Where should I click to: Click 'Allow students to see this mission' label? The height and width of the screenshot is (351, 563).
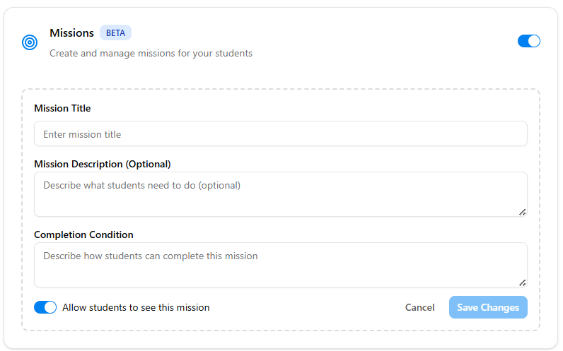pyautogui.click(x=136, y=307)
